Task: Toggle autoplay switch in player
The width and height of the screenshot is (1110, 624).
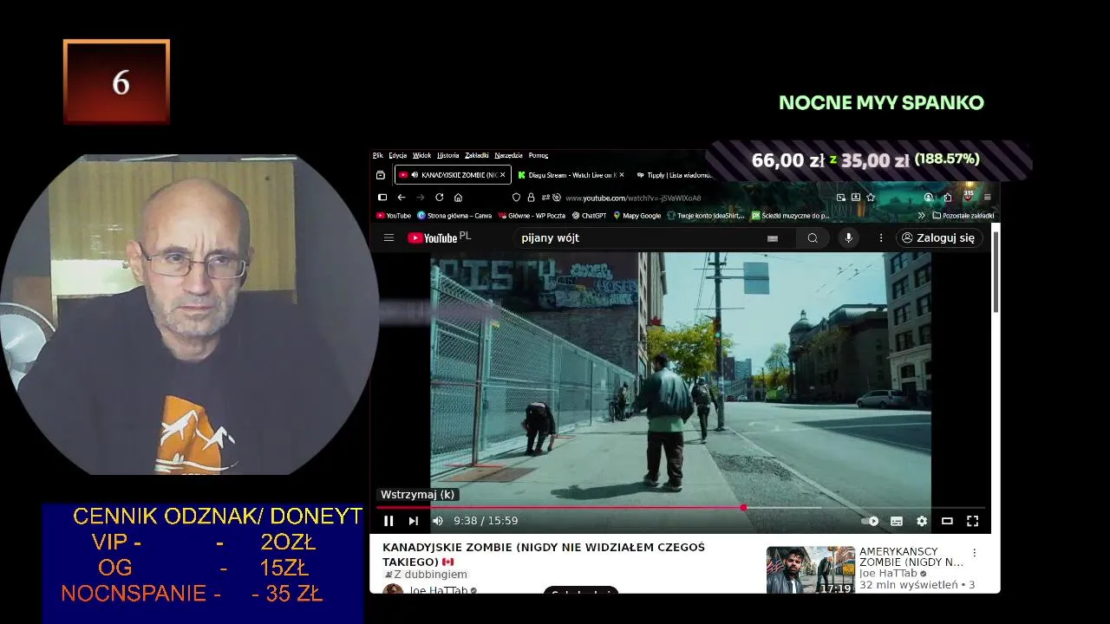Action: (870, 521)
